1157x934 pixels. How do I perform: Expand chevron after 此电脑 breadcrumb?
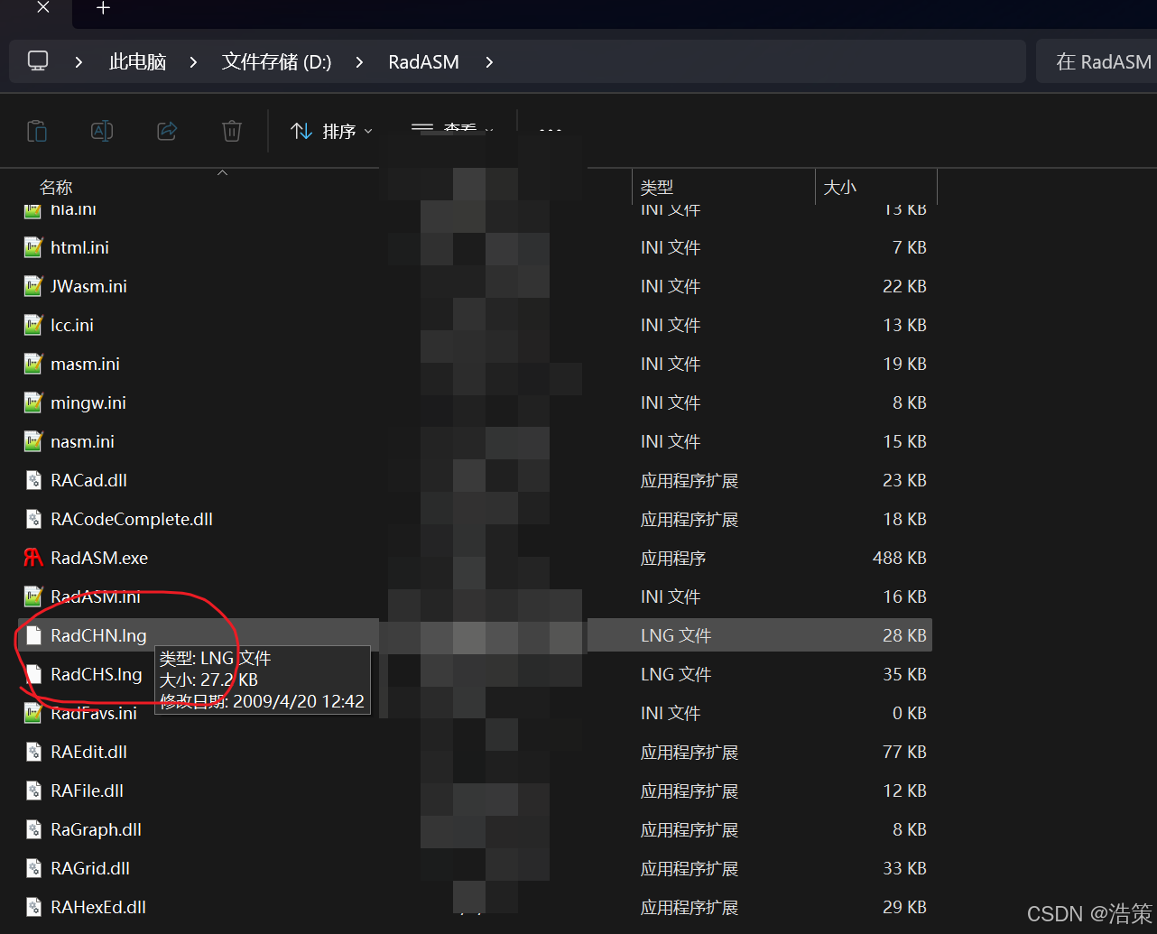tap(193, 62)
